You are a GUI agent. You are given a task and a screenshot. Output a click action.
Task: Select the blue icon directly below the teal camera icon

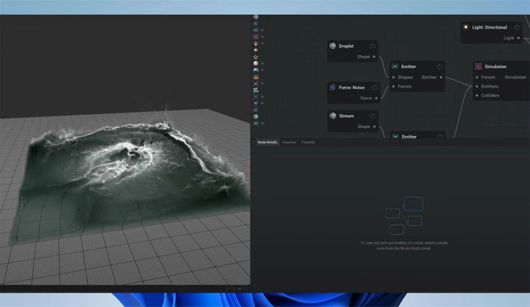(x=256, y=96)
